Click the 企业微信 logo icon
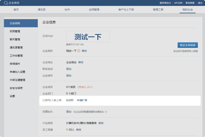Screen dimensions: 205x137 (6, 3)
